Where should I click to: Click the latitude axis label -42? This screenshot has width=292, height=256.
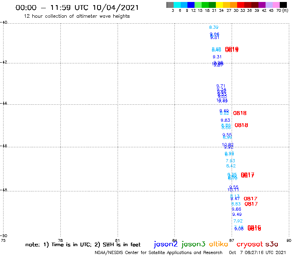4,62
